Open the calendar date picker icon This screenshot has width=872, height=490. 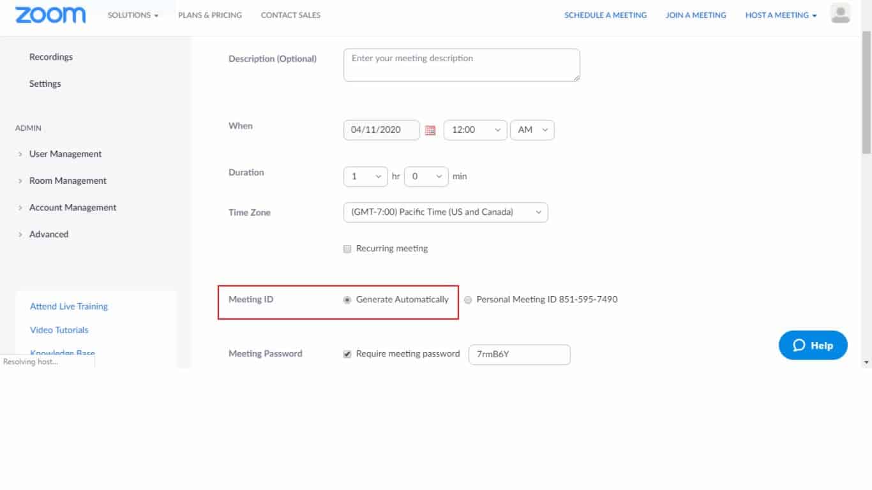point(430,130)
